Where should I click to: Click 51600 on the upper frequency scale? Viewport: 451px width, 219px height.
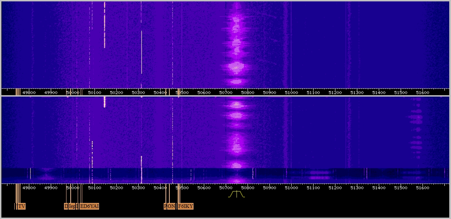(423, 92)
